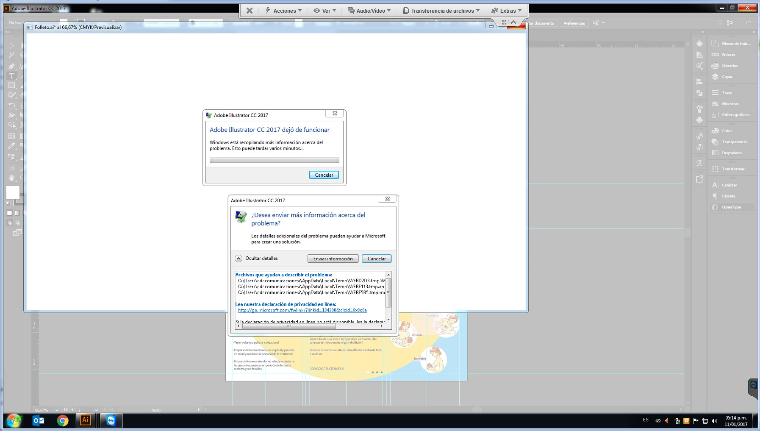Select the Paintbrush tool
Screen dimensions: 760x431
[x=11, y=95]
